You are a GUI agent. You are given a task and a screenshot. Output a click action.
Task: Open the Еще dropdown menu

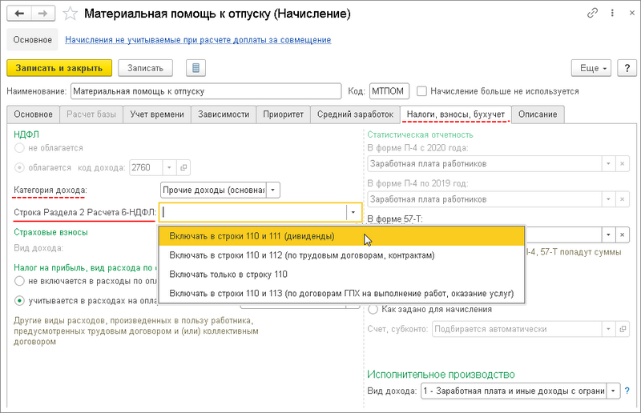591,68
